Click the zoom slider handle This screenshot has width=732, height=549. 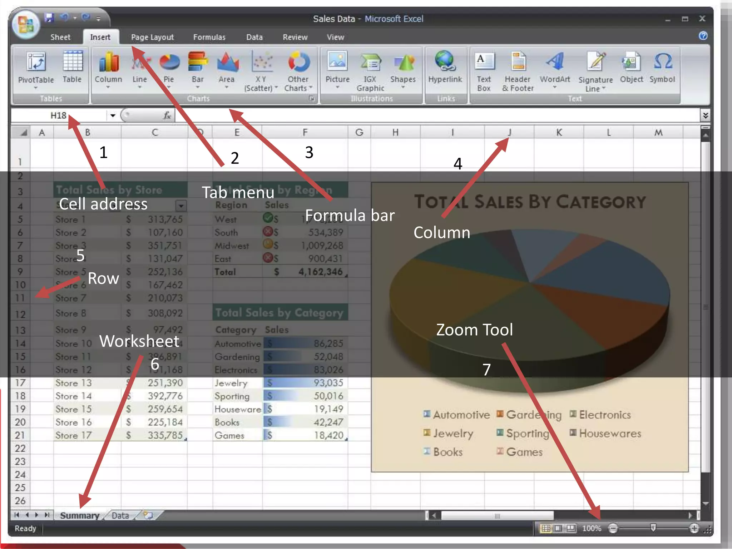[x=653, y=528]
